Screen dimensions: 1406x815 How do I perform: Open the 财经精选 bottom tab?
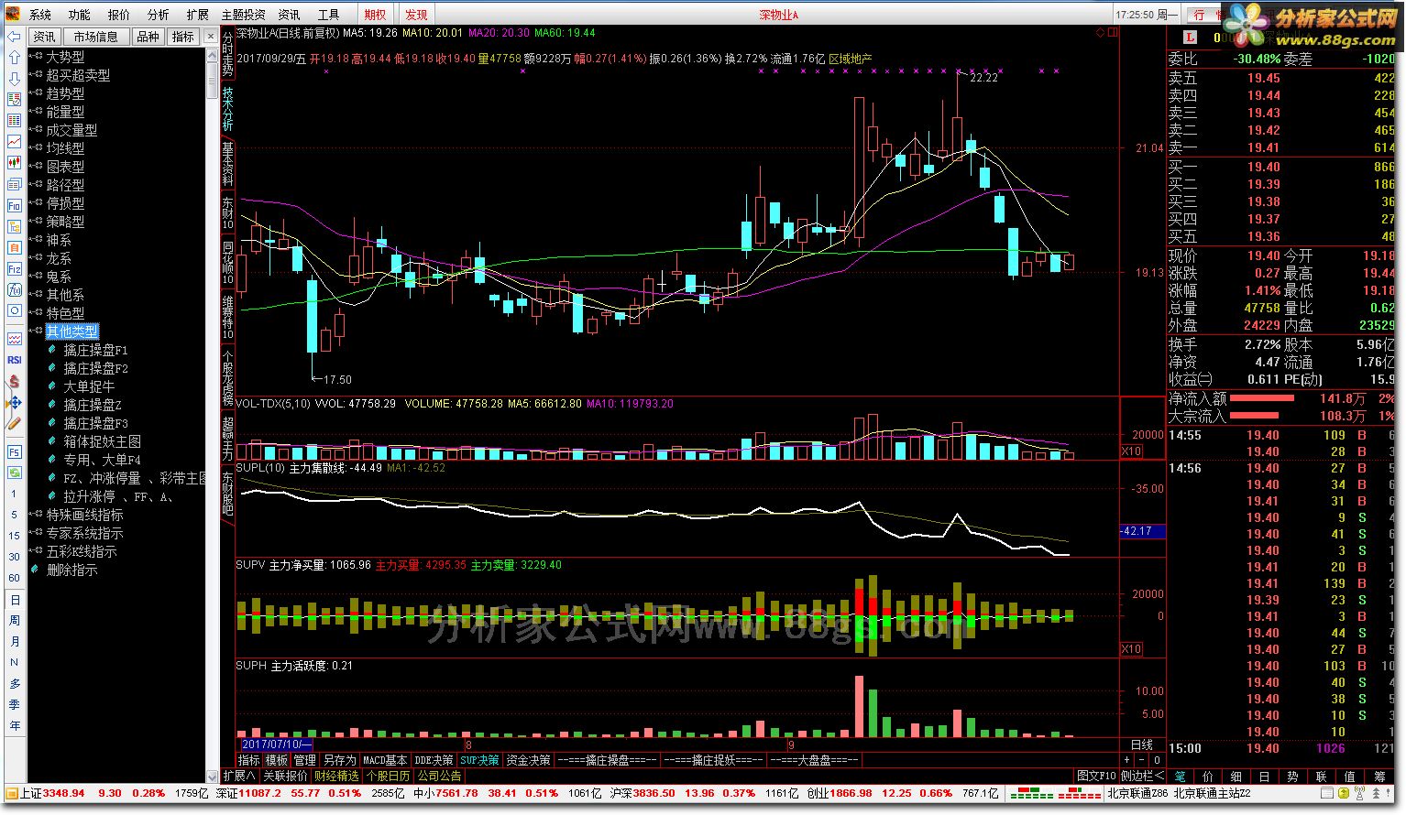(336, 776)
